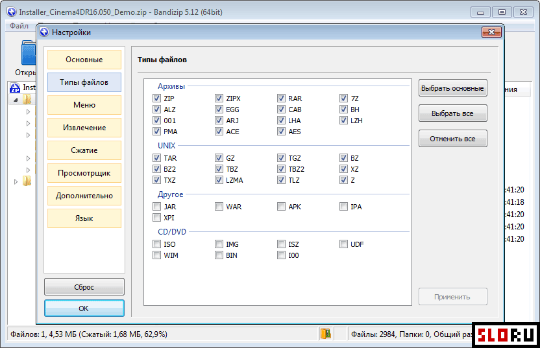Toggle the ALZ checkbox

[x=156, y=110]
